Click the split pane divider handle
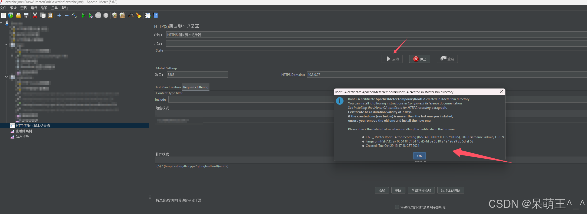This screenshot has height=214, width=587. coord(150,197)
